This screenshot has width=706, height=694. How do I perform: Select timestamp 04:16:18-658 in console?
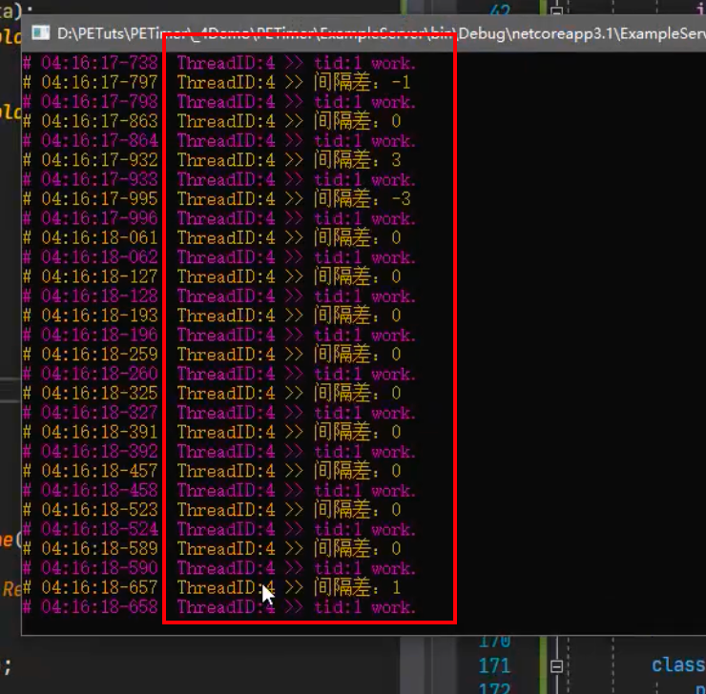pyautogui.click(x=99, y=606)
